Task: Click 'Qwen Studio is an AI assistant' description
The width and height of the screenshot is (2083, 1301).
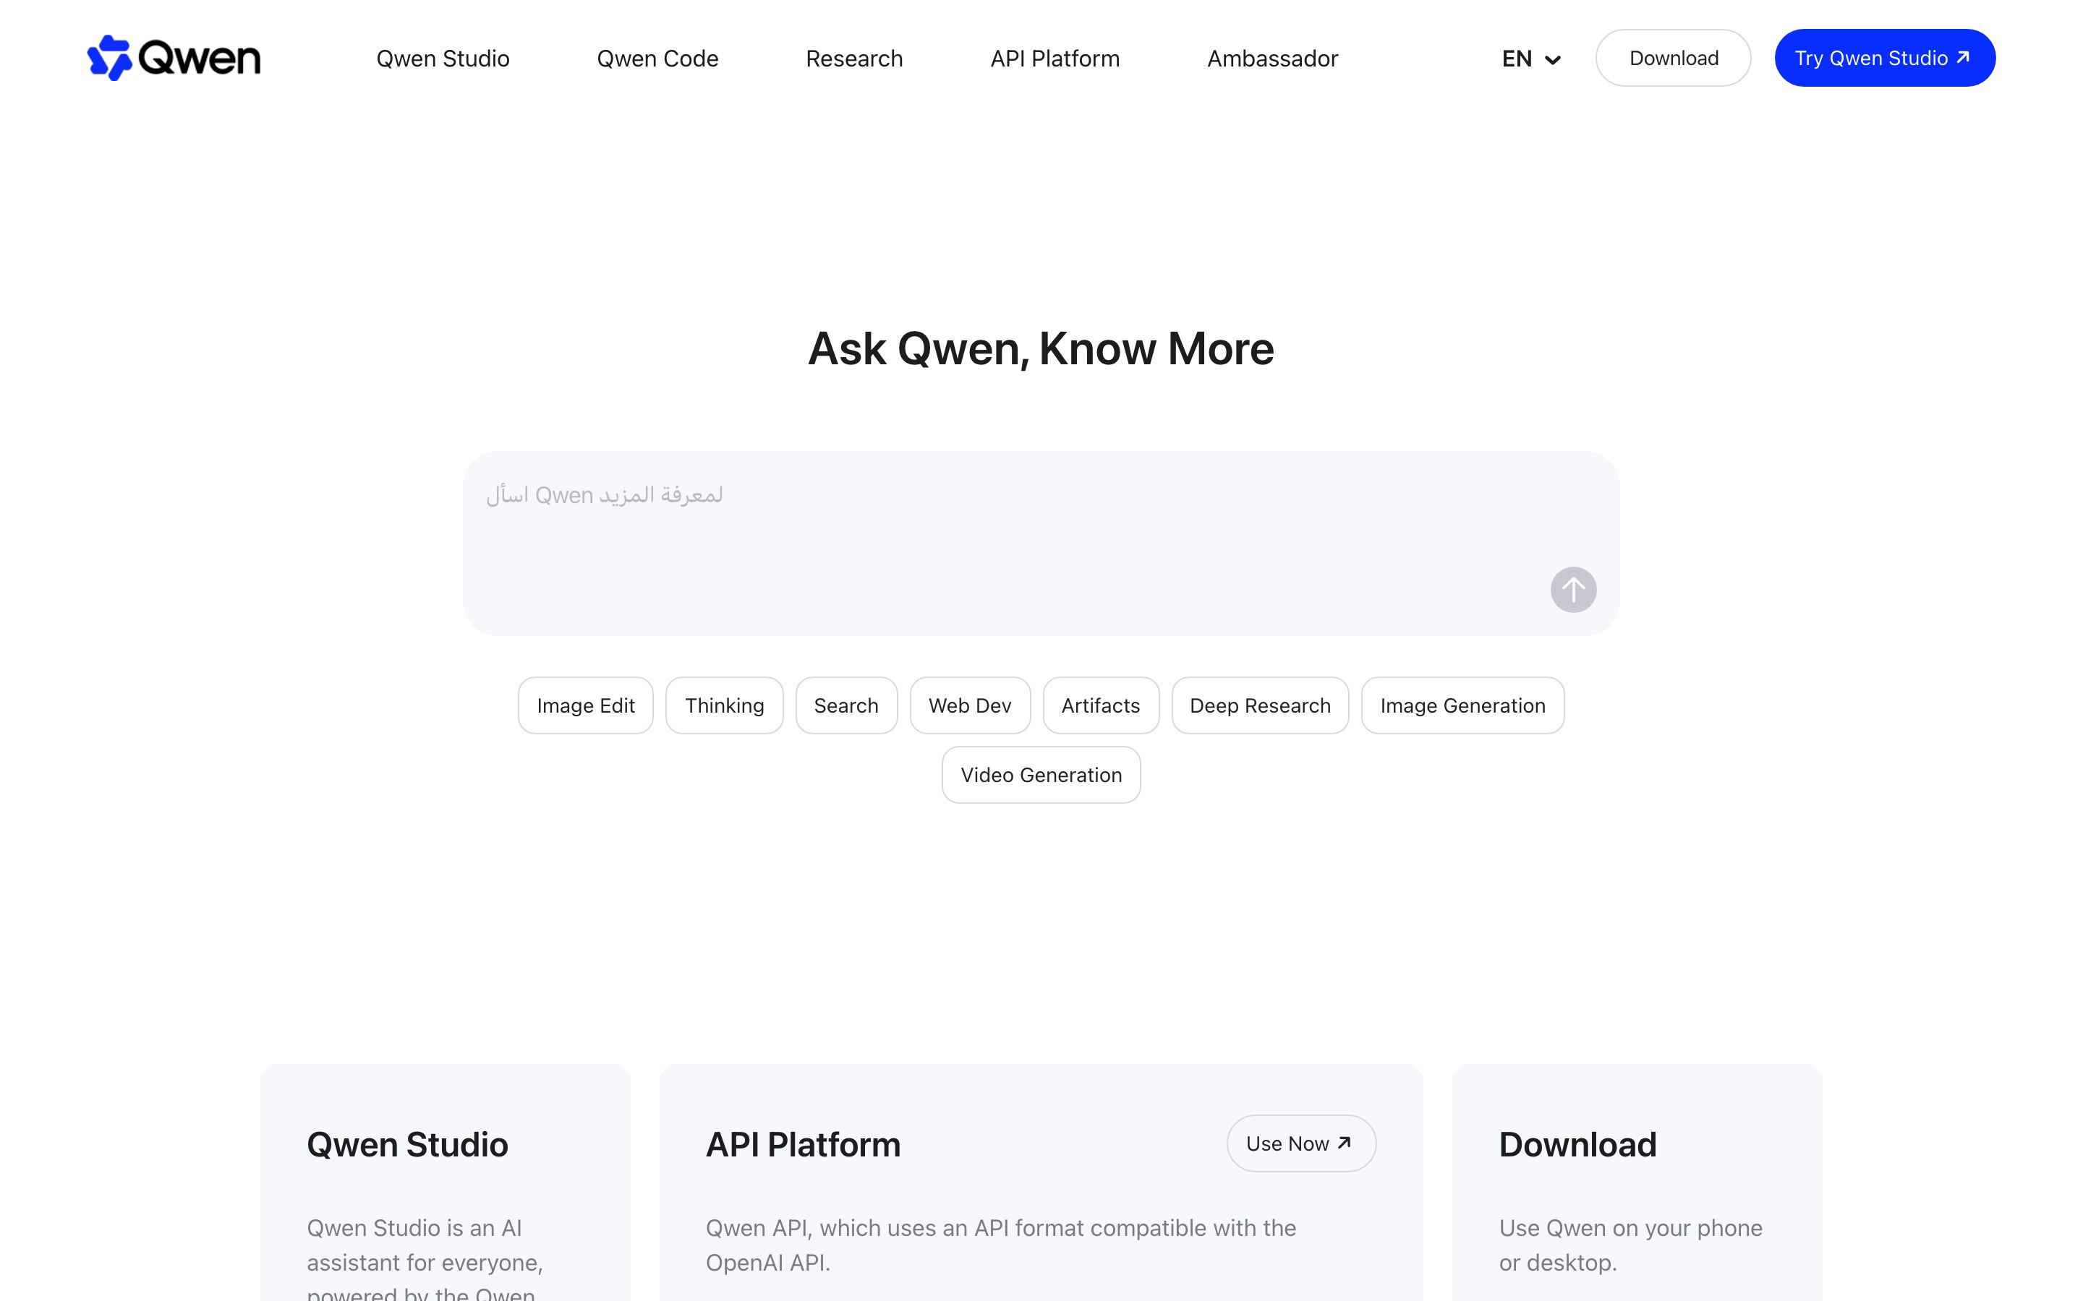Action: [425, 1258]
